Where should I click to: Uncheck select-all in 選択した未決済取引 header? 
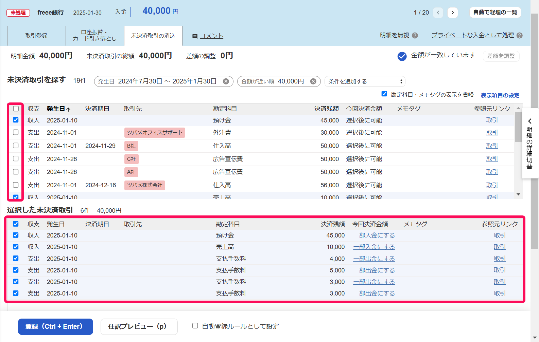pyautogui.click(x=16, y=224)
